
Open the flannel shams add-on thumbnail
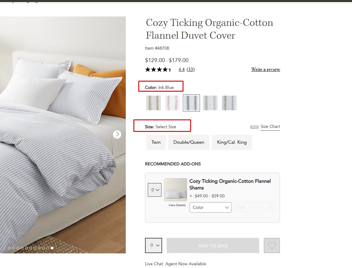(176, 189)
